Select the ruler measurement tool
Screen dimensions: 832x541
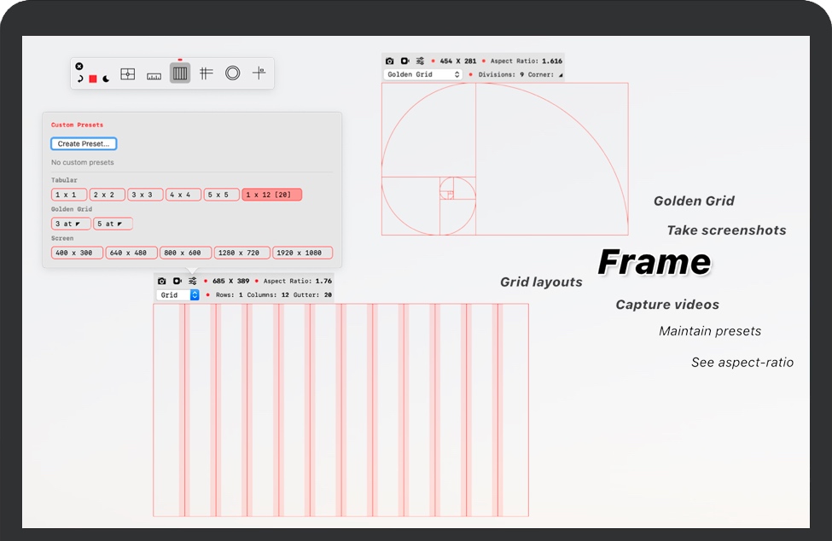tap(154, 75)
